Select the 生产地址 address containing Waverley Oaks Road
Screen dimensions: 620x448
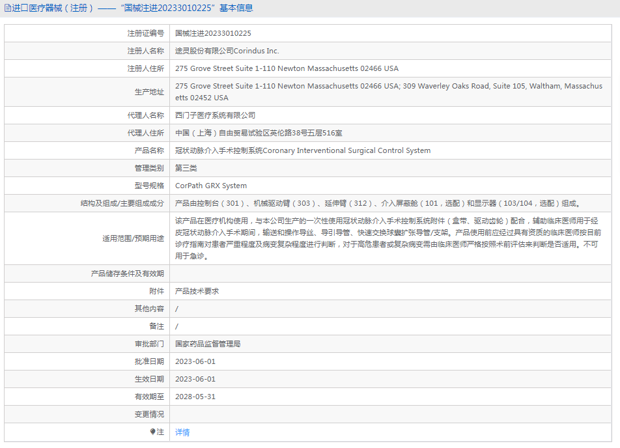[x=389, y=92]
